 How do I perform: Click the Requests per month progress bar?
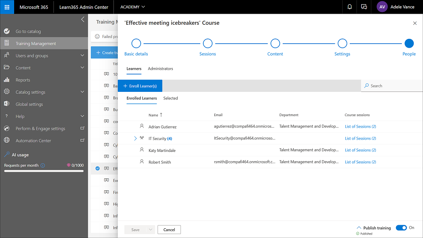(44, 171)
